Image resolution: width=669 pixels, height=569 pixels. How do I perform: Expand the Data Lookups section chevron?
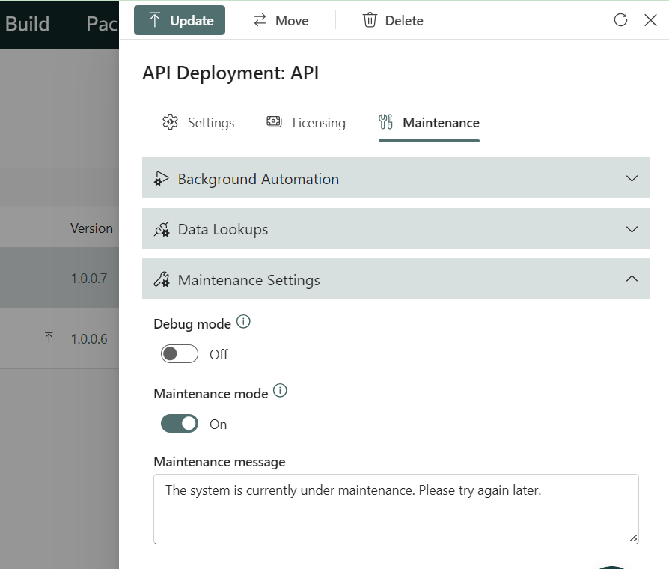632,229
